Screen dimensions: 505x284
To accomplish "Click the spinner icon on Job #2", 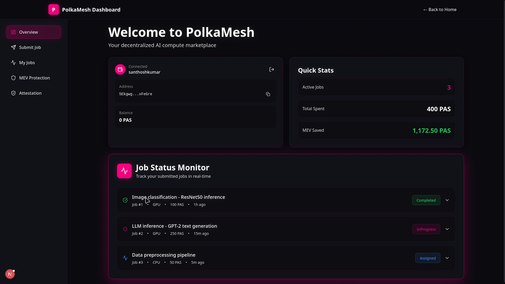I will pyautogui.click(x=125, y=229).
